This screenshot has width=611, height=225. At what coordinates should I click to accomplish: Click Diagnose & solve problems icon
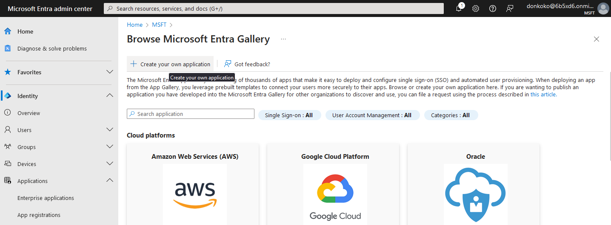point(8,48)
